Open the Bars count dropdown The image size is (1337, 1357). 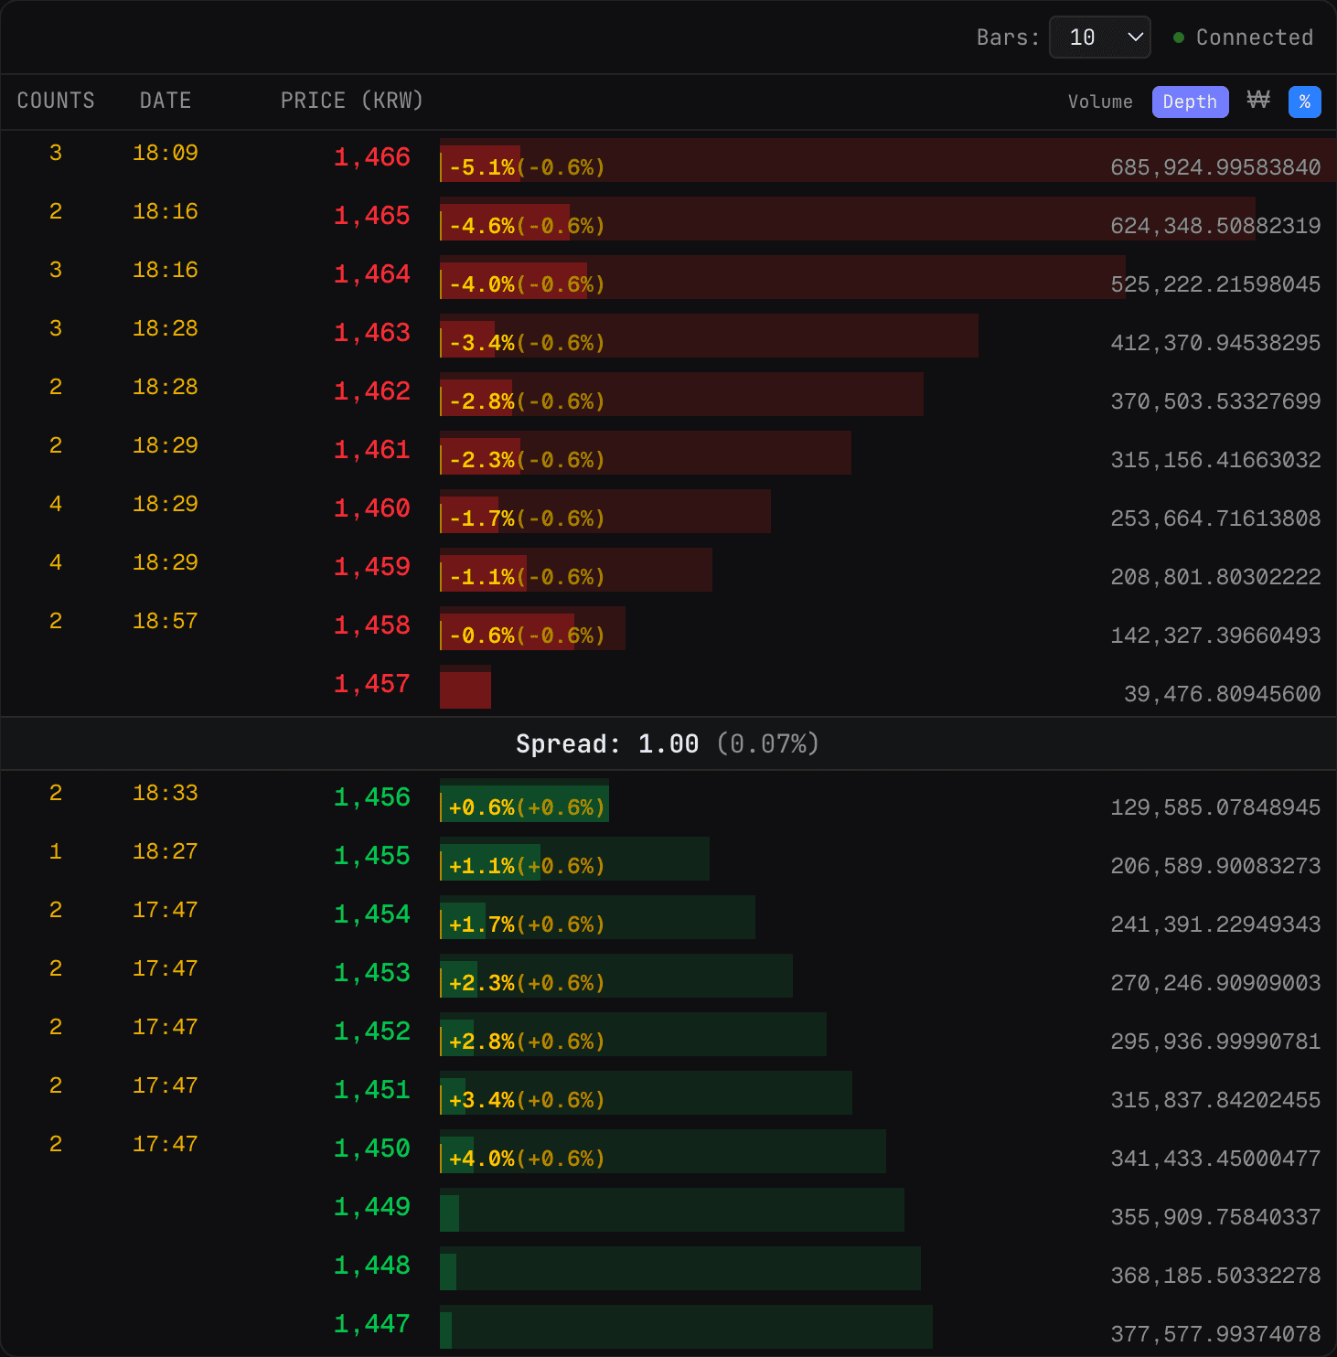pos(1100,37)
